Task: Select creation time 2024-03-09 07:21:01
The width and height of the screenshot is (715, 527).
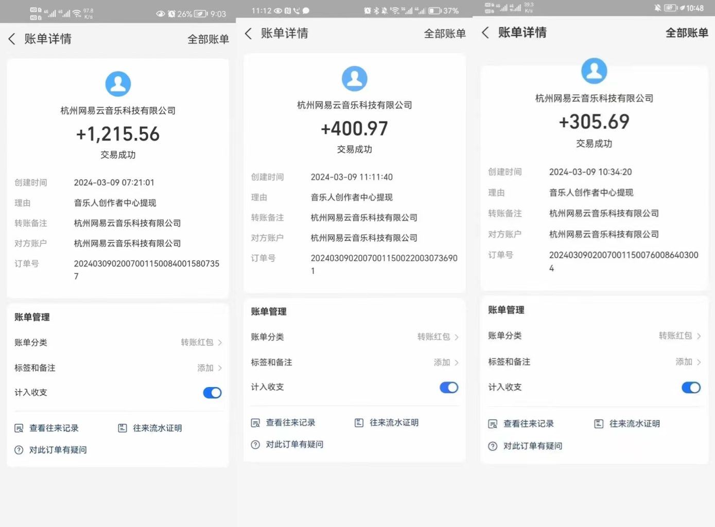Action: [114, 183]
